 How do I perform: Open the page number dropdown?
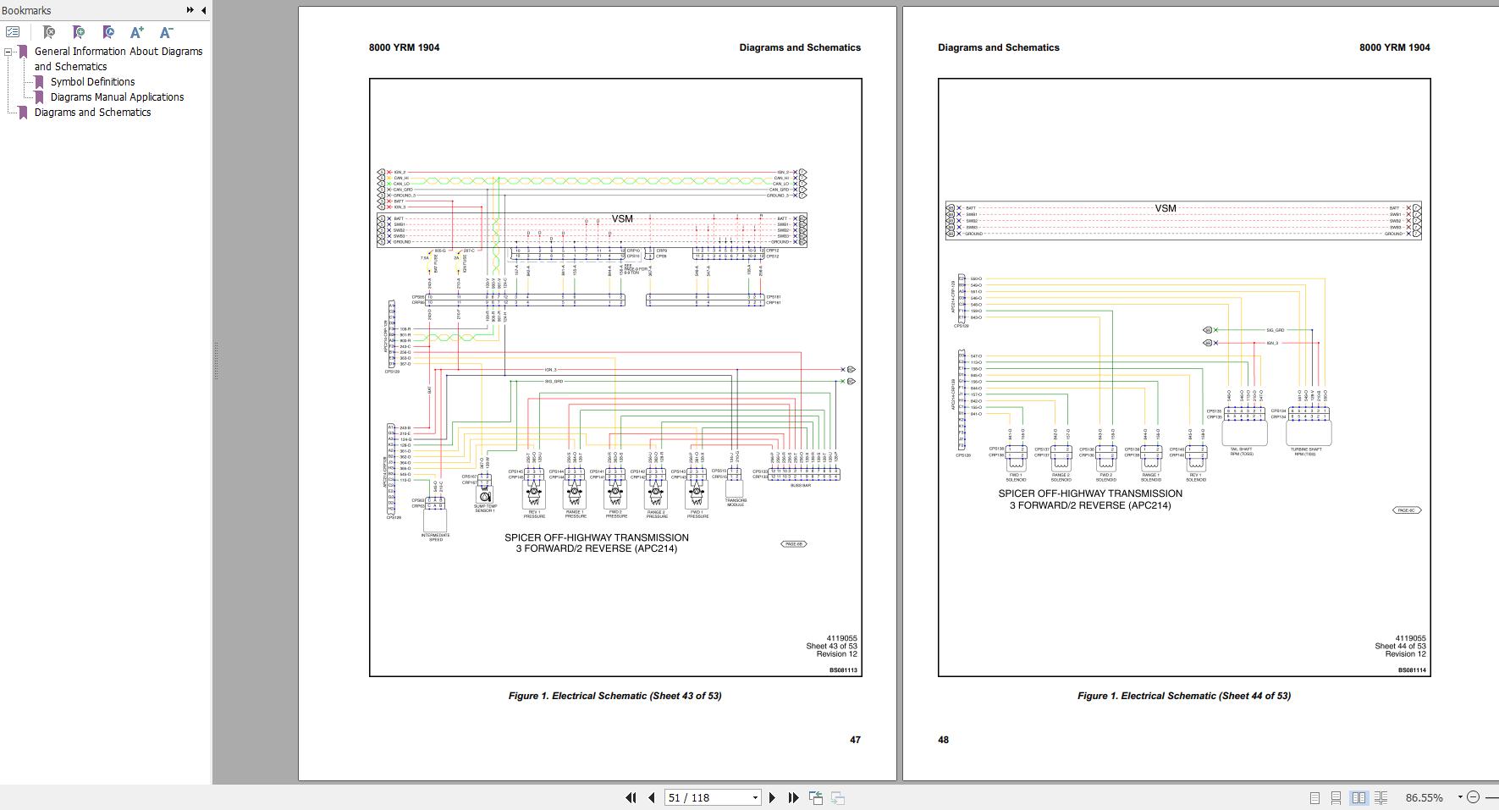click(x=755, y=797)
